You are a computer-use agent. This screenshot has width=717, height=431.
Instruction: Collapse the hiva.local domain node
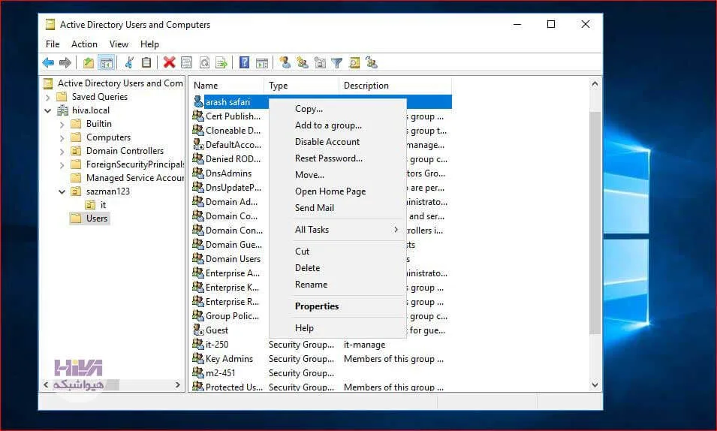coord(48,110)
